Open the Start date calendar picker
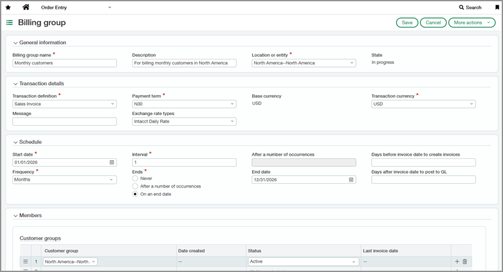This screenshot has width=503, height=272. click(112, 163)
